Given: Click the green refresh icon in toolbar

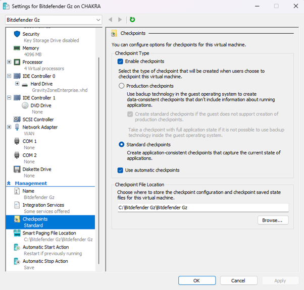Looking at the screenshot, I should (132, 20).
